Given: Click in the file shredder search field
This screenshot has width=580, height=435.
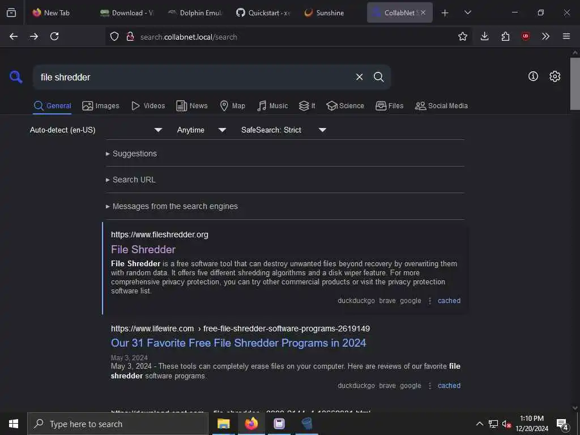Looking at the screenshot, I should (194, 77).
